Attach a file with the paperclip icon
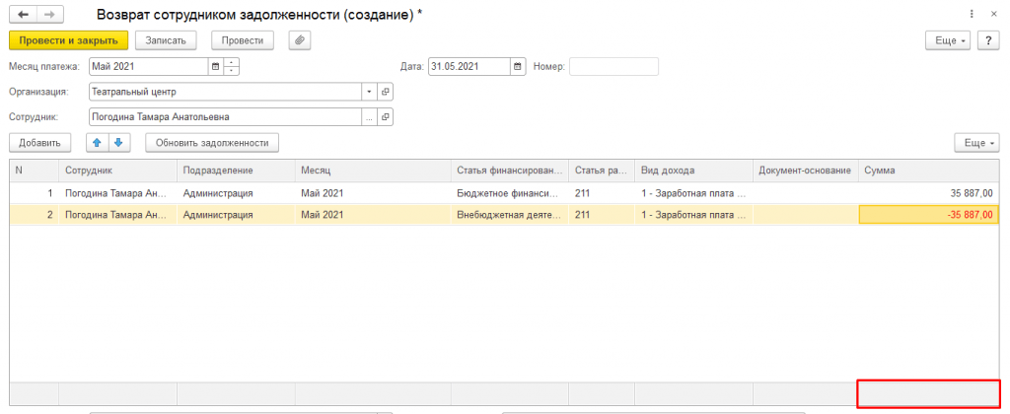The image size is (1010, 414). (300, 39)
